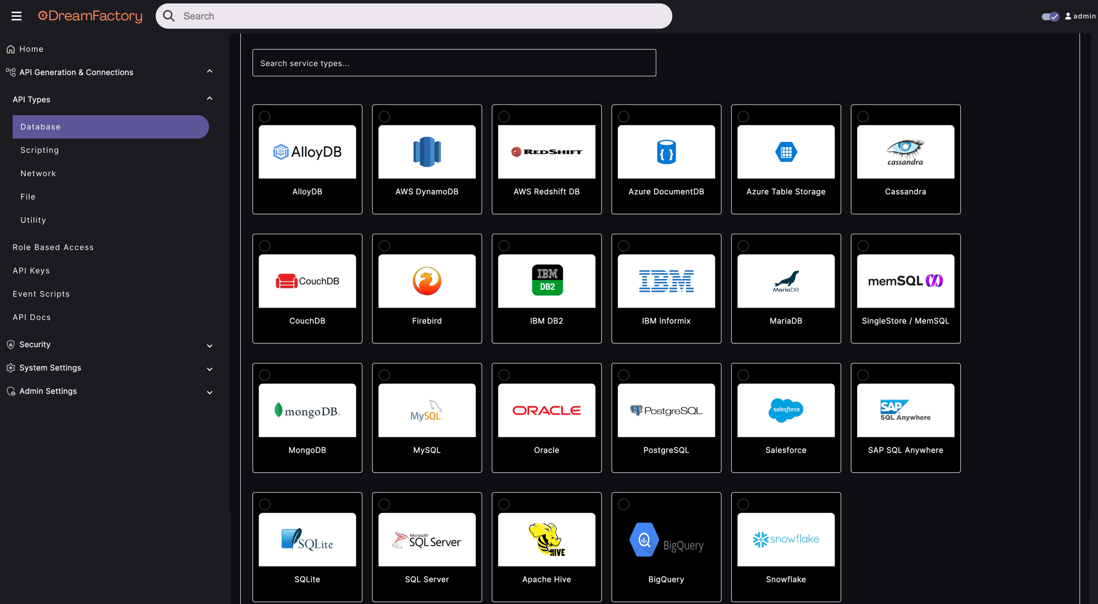Go to Home page
Image resolution: width=1098 pixels, height=604 pixels.
[x=31, y=49]
